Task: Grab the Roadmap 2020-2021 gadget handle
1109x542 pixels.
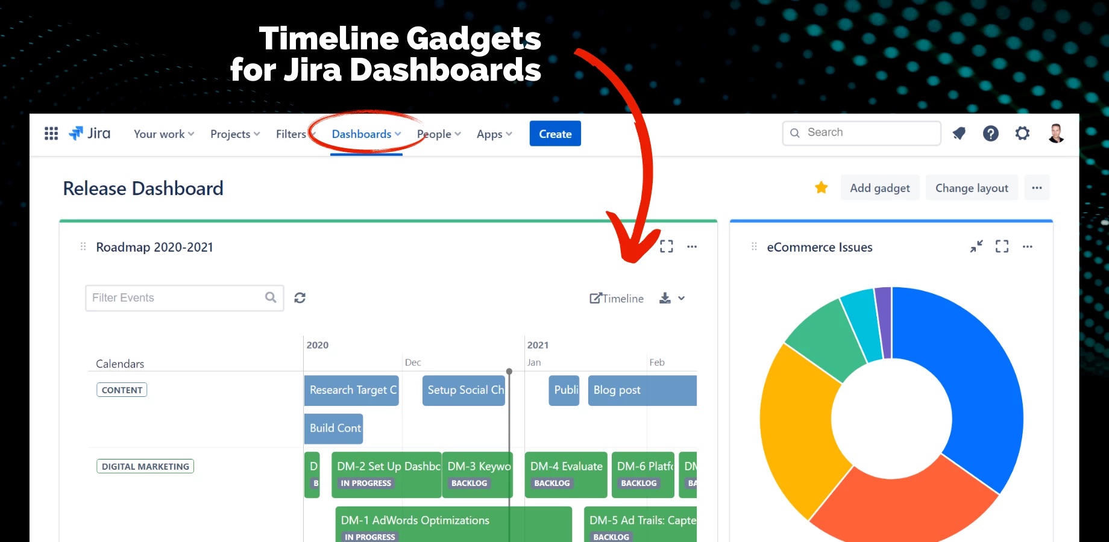Action: [83, 246]
